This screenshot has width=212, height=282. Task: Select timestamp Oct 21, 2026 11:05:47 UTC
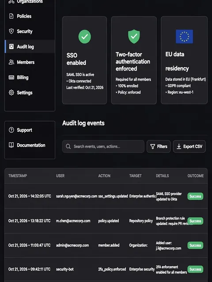(30, 245)
